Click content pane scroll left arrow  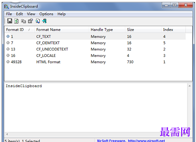pyautogui.click(x=7, y=134)
